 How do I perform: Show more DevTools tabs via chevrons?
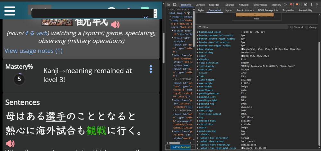click(x=285, y=5)
